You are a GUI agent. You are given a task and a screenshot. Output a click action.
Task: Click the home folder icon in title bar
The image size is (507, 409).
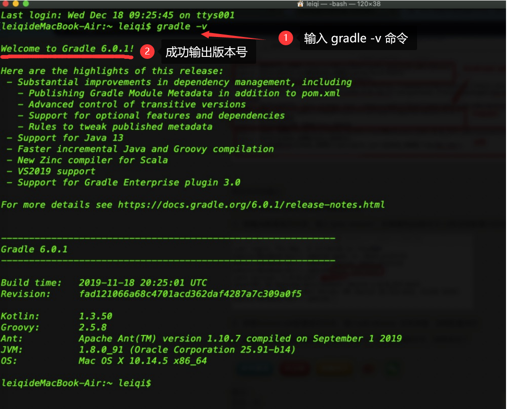[300, 4]
